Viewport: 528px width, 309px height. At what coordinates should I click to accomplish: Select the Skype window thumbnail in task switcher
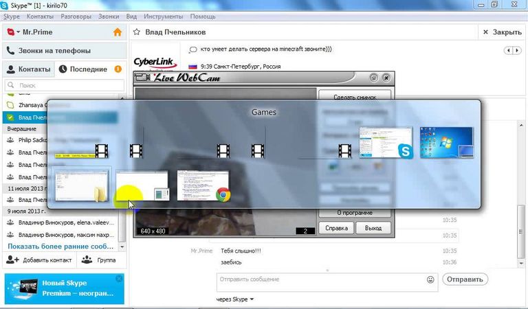[387, 144]
